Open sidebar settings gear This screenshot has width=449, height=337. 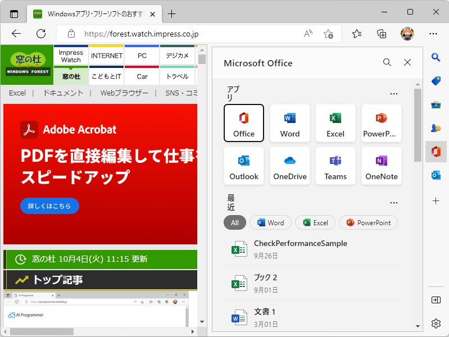[x=436, y=324]
